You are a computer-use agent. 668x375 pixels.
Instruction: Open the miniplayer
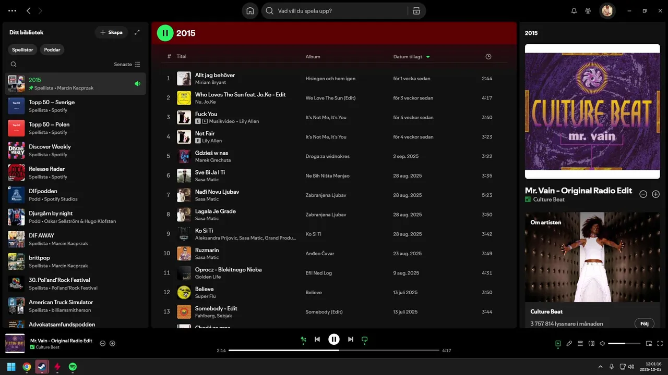tap(649, 343)
